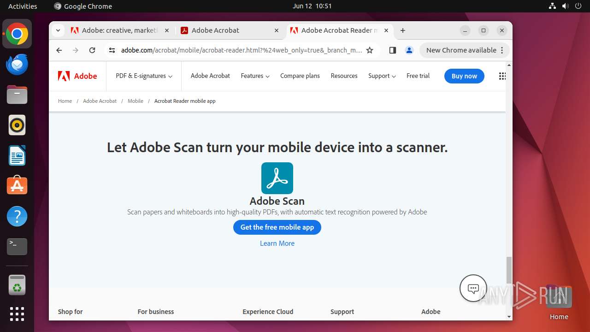Open Google Chrome from the dock
Image resolution: width=590 pixels, height=332 pixels.
(x=17, y=34)
